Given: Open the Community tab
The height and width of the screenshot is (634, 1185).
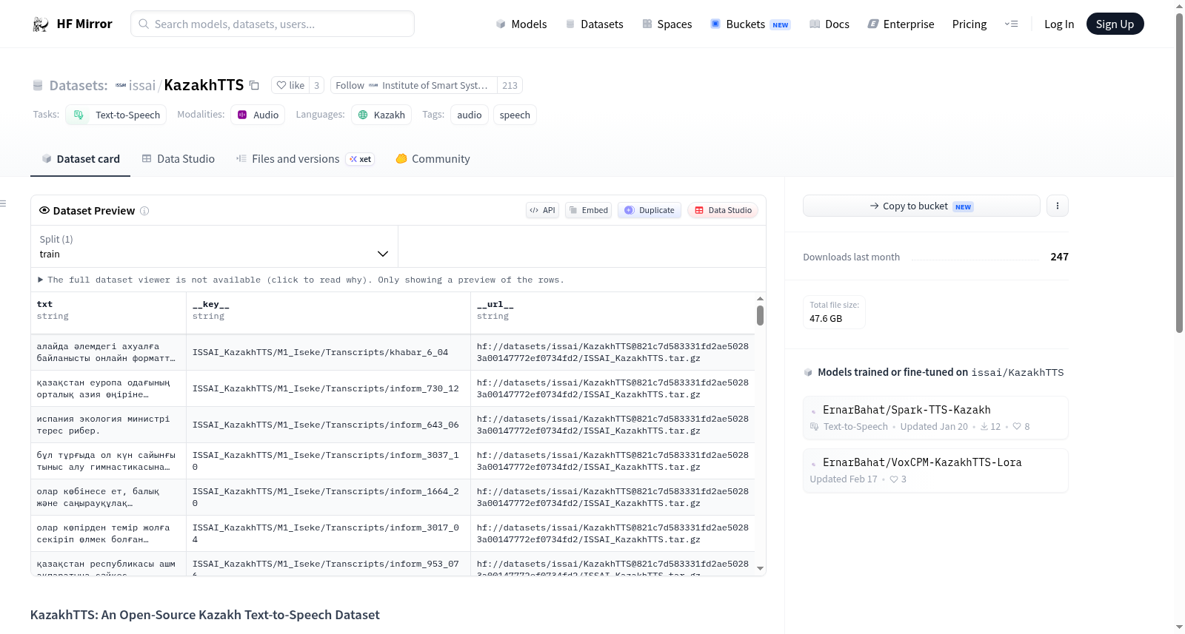Looking at the screenshot, I should tap(433, 159).
